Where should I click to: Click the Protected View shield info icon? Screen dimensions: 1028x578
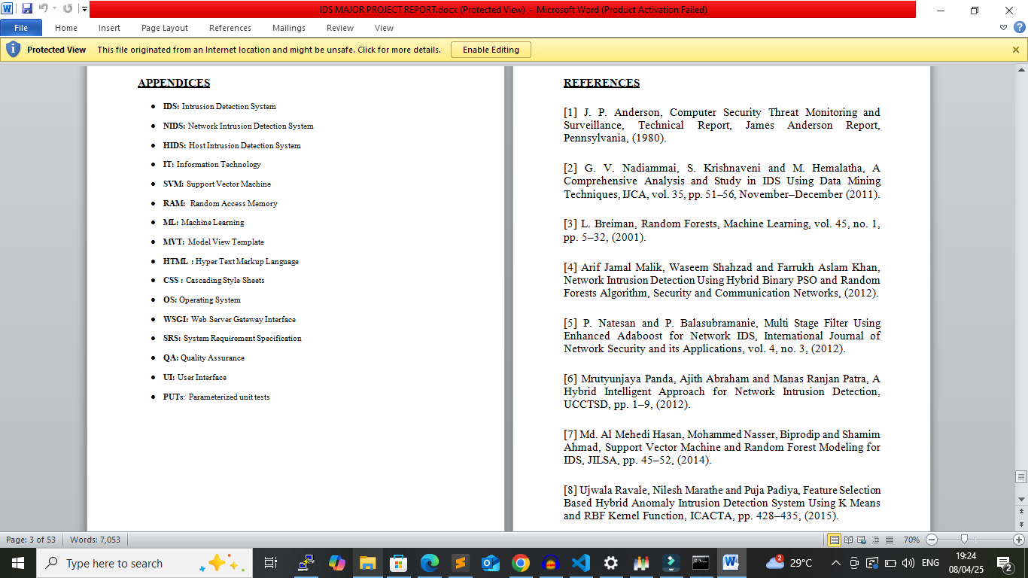[x=13, y=50]
